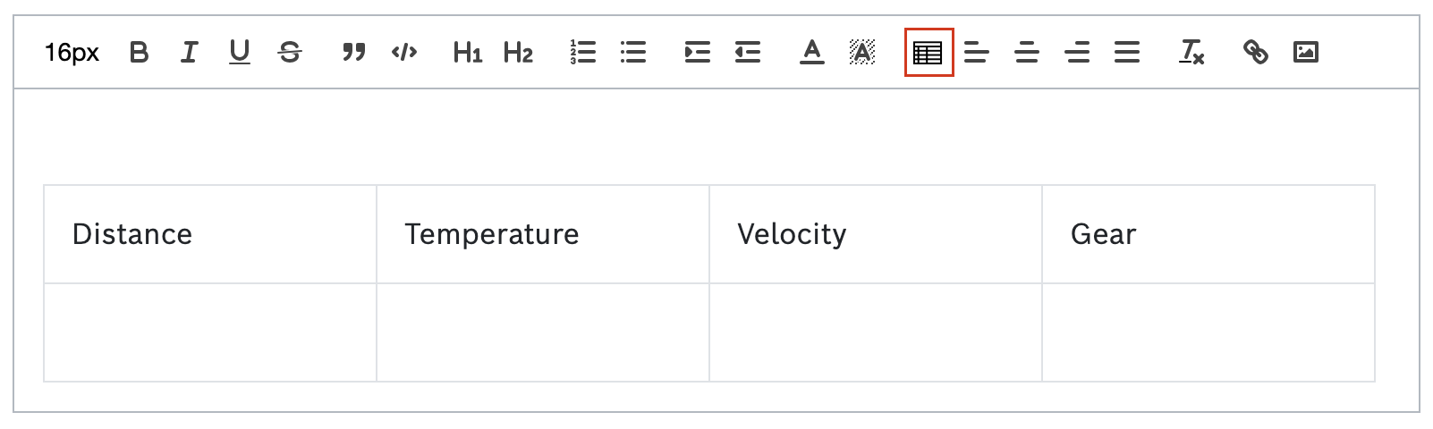Image resolution: width=1433 pixels, height=429 pixels.
Task: Toggle underline formatting
Action: [239, 53]
